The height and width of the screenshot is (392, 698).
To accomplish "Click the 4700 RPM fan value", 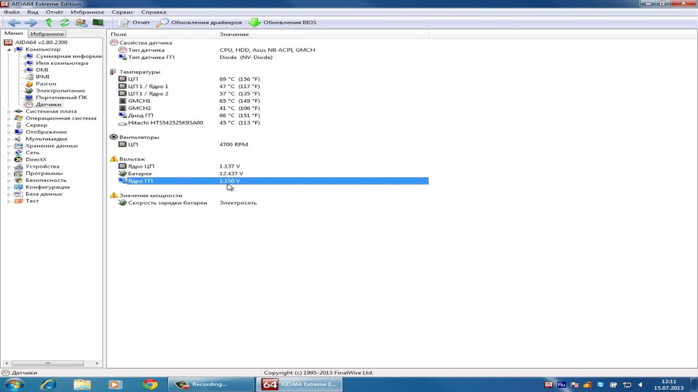I will (233, 144).
